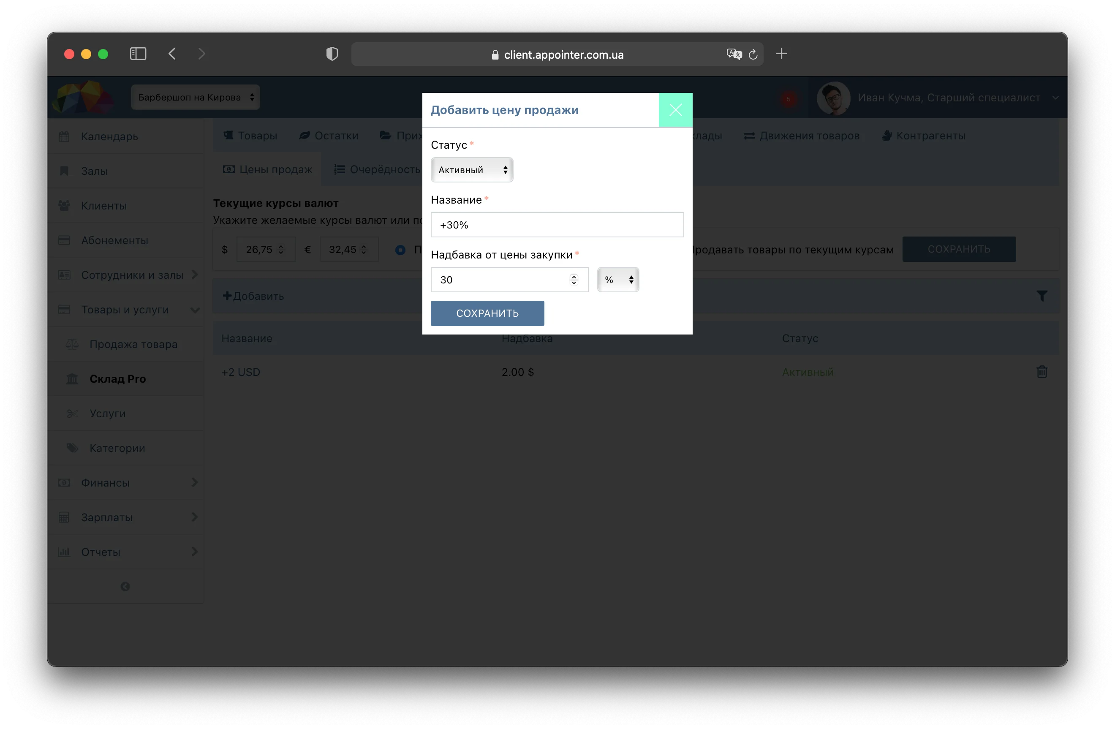The image size is (1115, 729).
Task: Save the new sale price in dialog
Action: point(487,313)
